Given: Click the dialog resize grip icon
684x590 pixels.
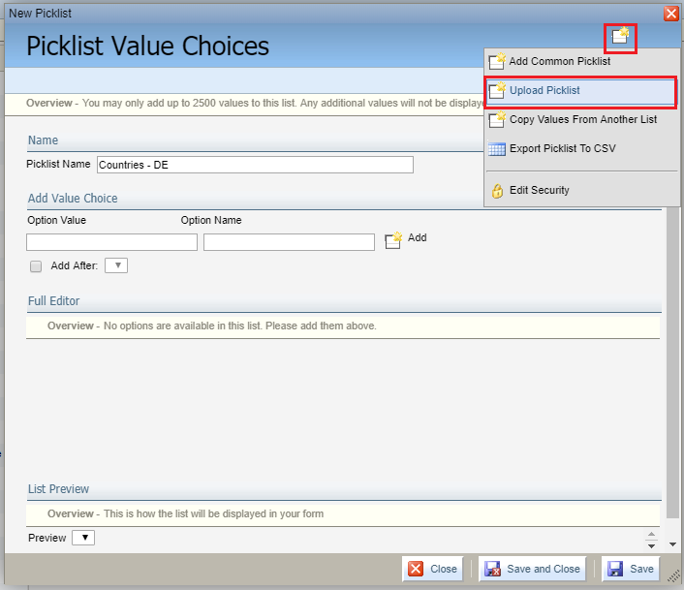Looking at the screenshot, I should coord(673,576).
